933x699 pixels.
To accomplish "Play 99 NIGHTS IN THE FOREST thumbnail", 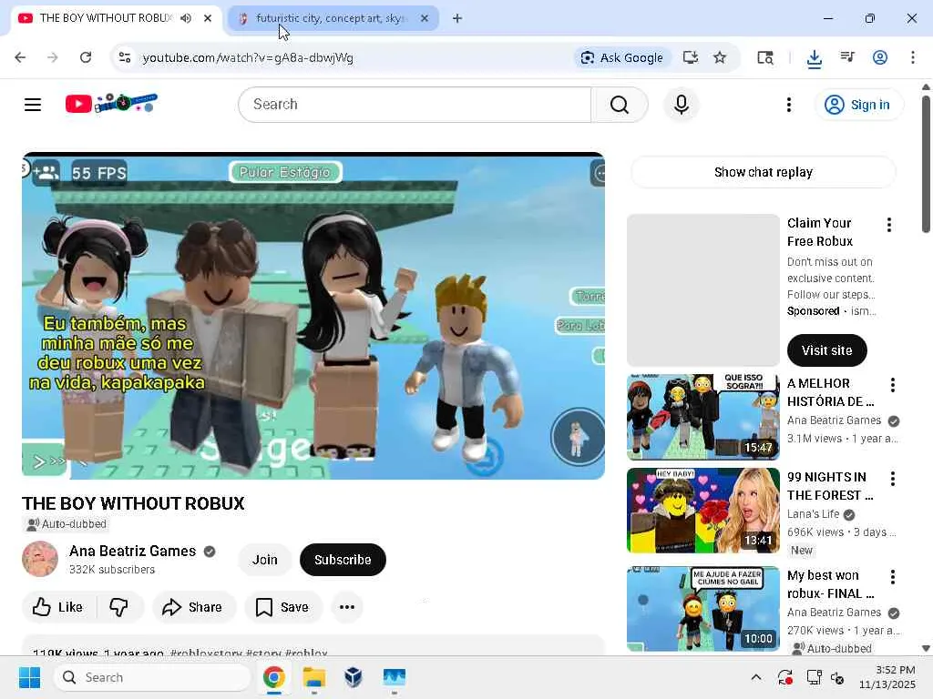I will coord(702,511).
